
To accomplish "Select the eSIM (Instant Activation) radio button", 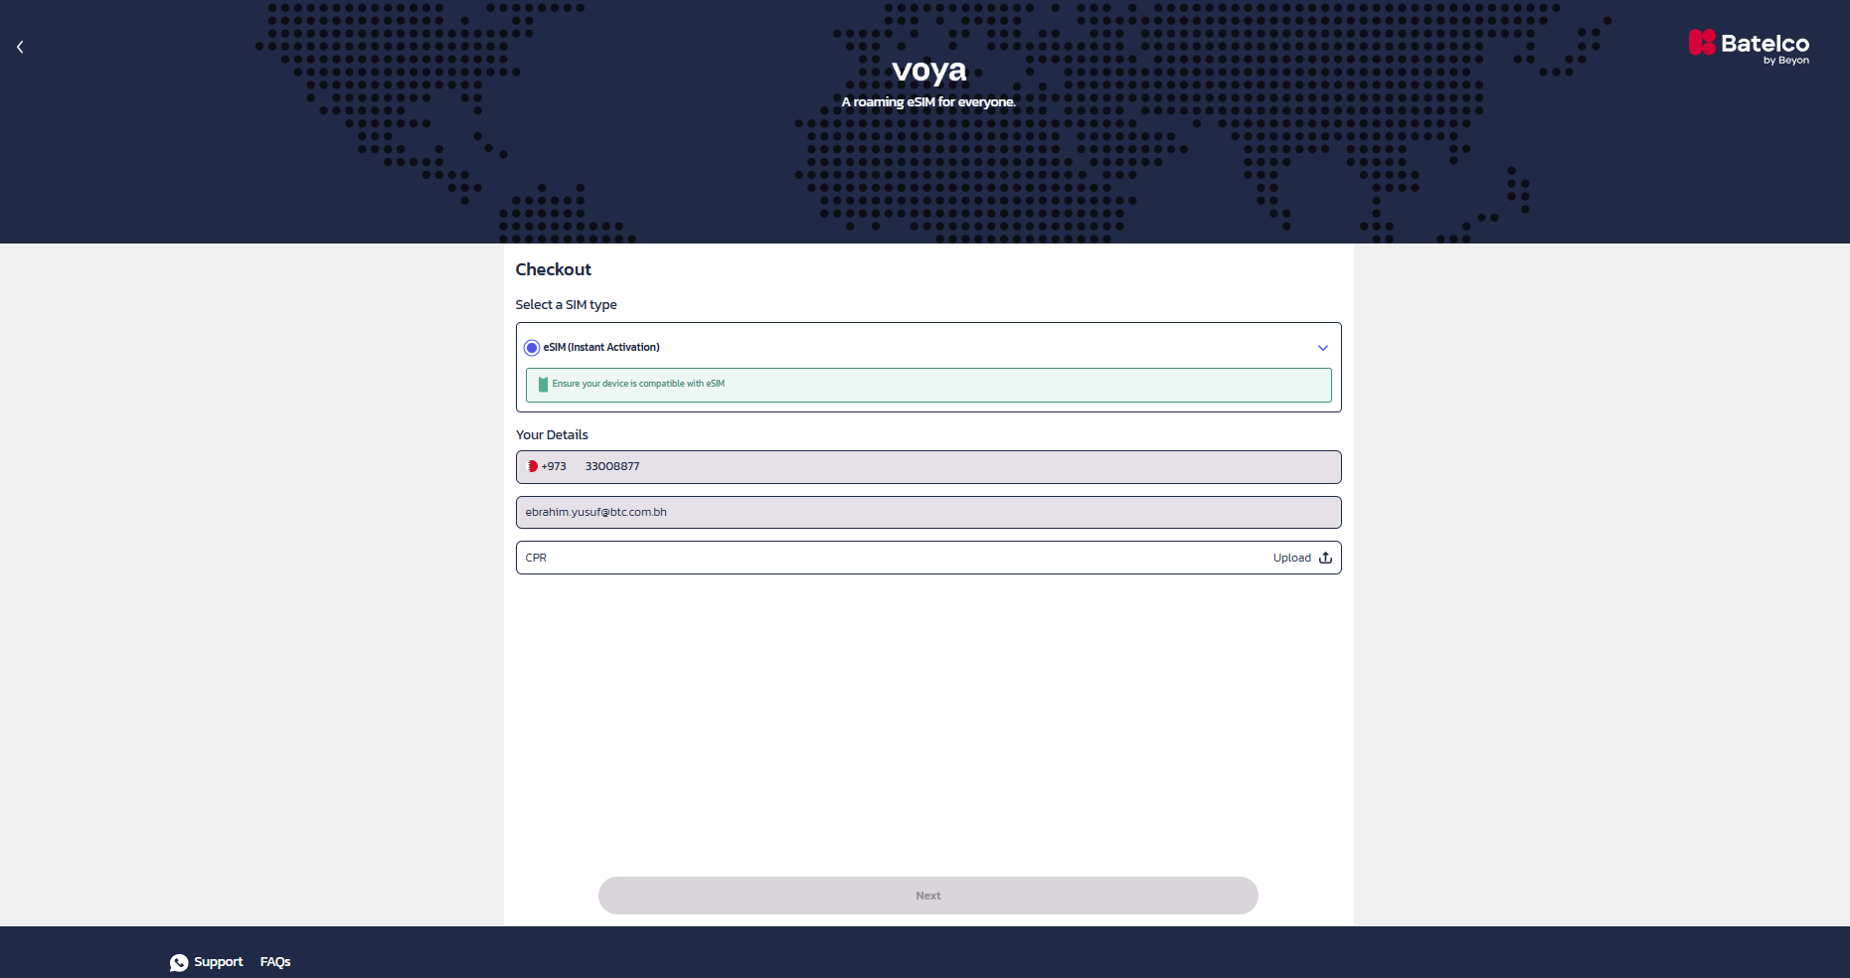I will tap(532, 348).
